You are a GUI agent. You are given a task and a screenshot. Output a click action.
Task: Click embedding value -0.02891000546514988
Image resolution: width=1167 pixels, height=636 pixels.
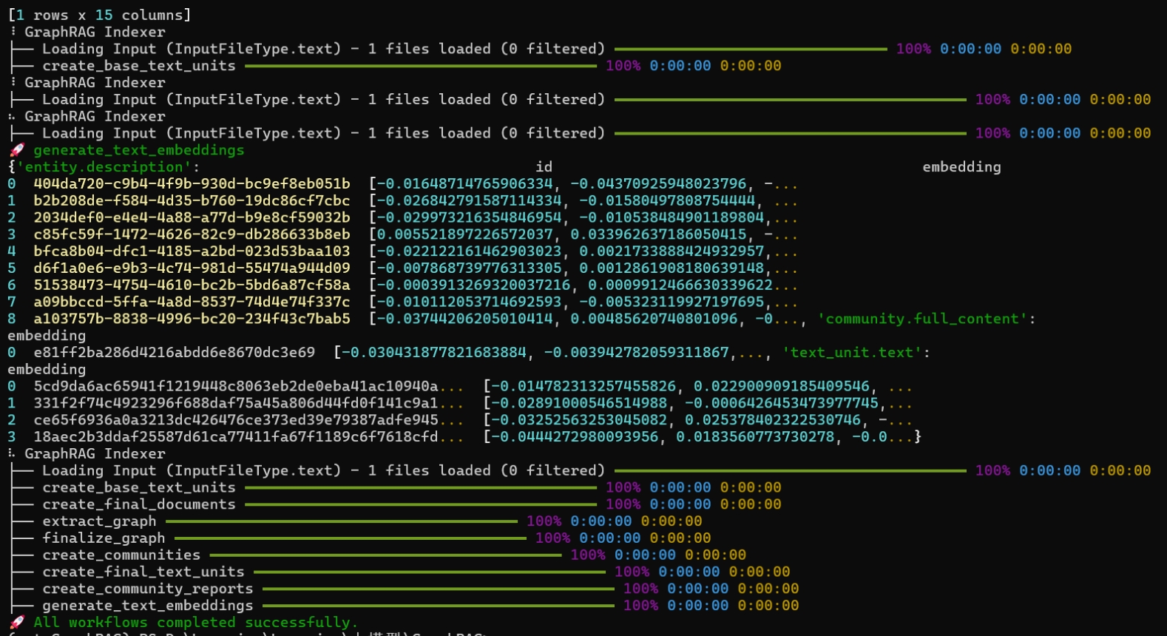click(x=579, y=403)
